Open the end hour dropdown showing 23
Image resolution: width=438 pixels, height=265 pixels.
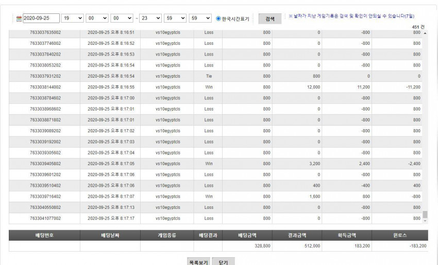point(150,18)
